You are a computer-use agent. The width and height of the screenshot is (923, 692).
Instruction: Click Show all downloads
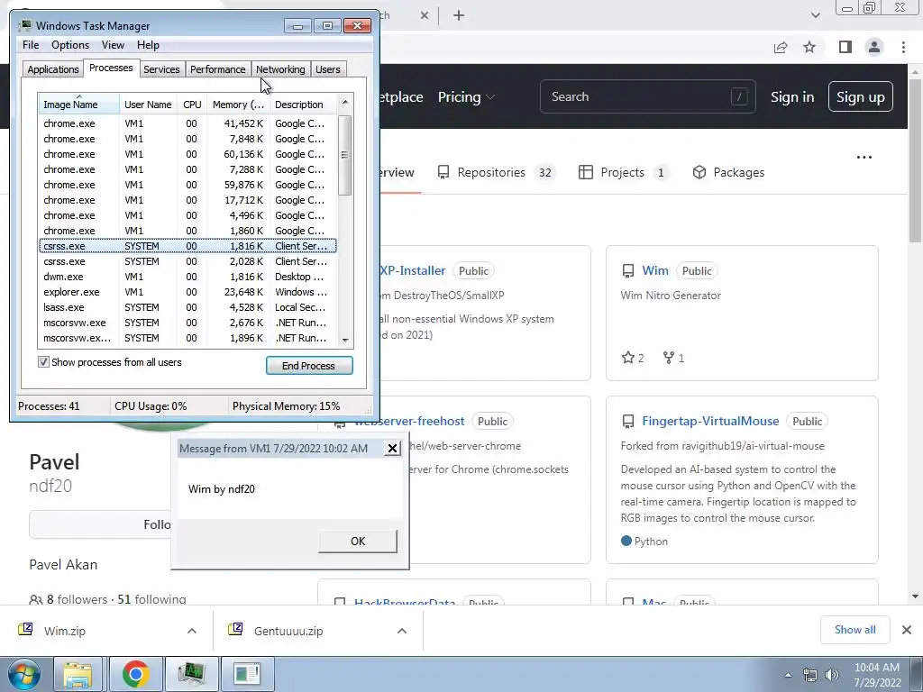[x=854, y=630]
